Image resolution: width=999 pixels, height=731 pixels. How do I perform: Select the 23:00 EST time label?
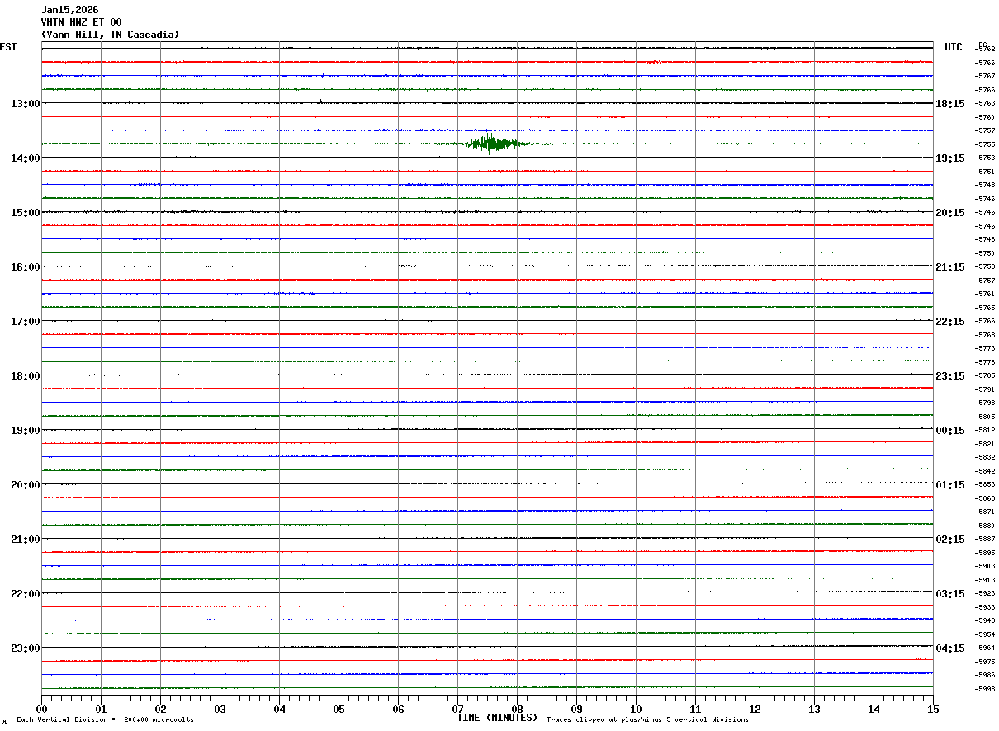25,648
